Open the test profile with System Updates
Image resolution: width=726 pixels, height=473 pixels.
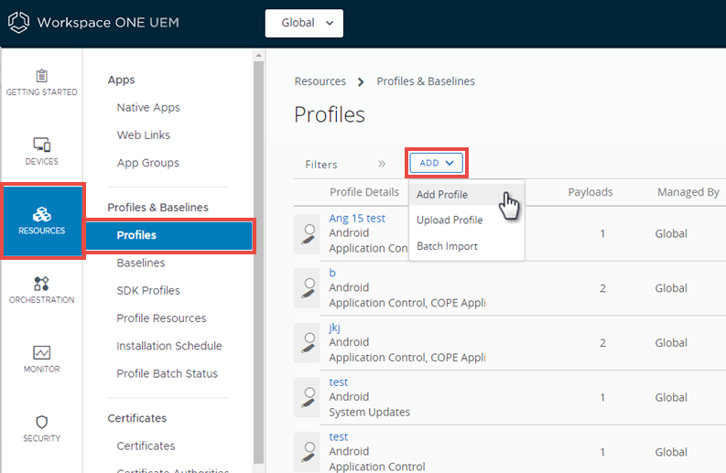pos(339,382)
